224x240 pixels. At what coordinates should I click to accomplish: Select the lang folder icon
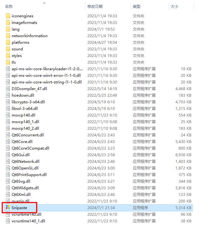[8, 29]
